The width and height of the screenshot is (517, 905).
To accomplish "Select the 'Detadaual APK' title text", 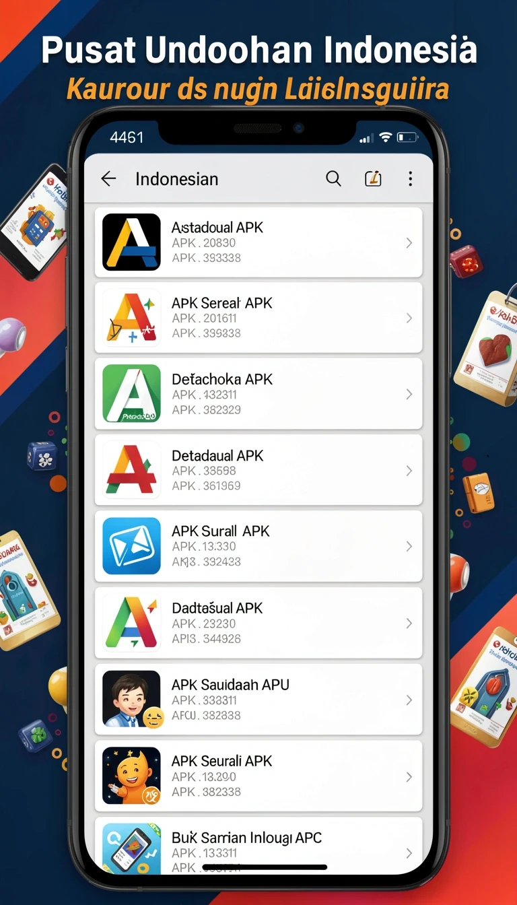I will [x=217, y=455].
